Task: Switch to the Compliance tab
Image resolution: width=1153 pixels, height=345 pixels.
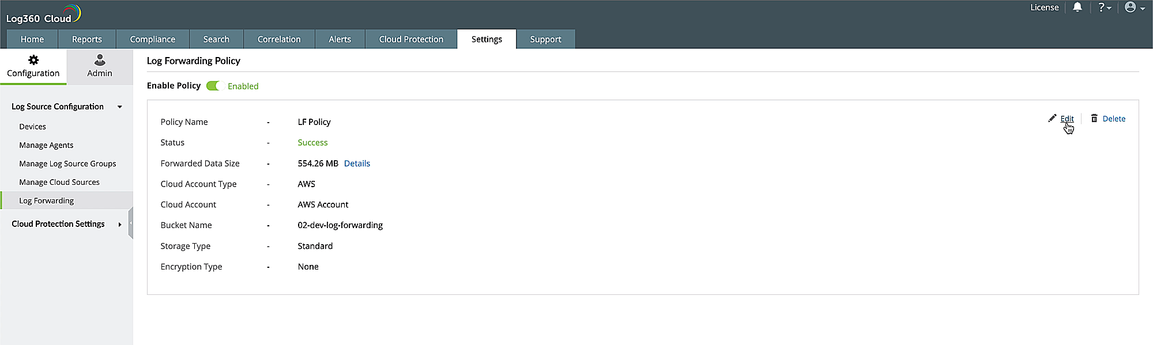Action: pos(153,39)
